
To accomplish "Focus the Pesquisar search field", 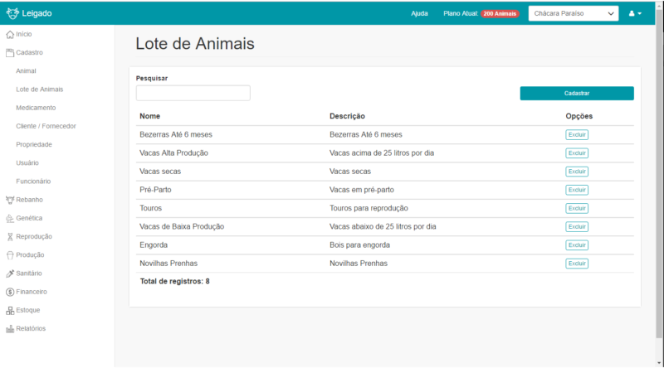I will click(193, 93).
